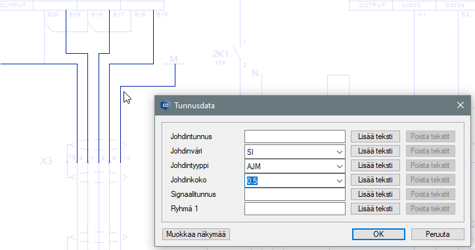The image size is (475, 250).
Task: Click Poista tekstit for Signaalitunnus
Action: point(430,194)
